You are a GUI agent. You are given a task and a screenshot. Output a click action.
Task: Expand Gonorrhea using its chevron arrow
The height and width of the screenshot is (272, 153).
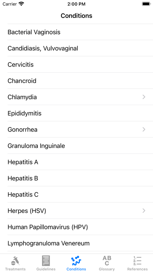coord(144,129)
